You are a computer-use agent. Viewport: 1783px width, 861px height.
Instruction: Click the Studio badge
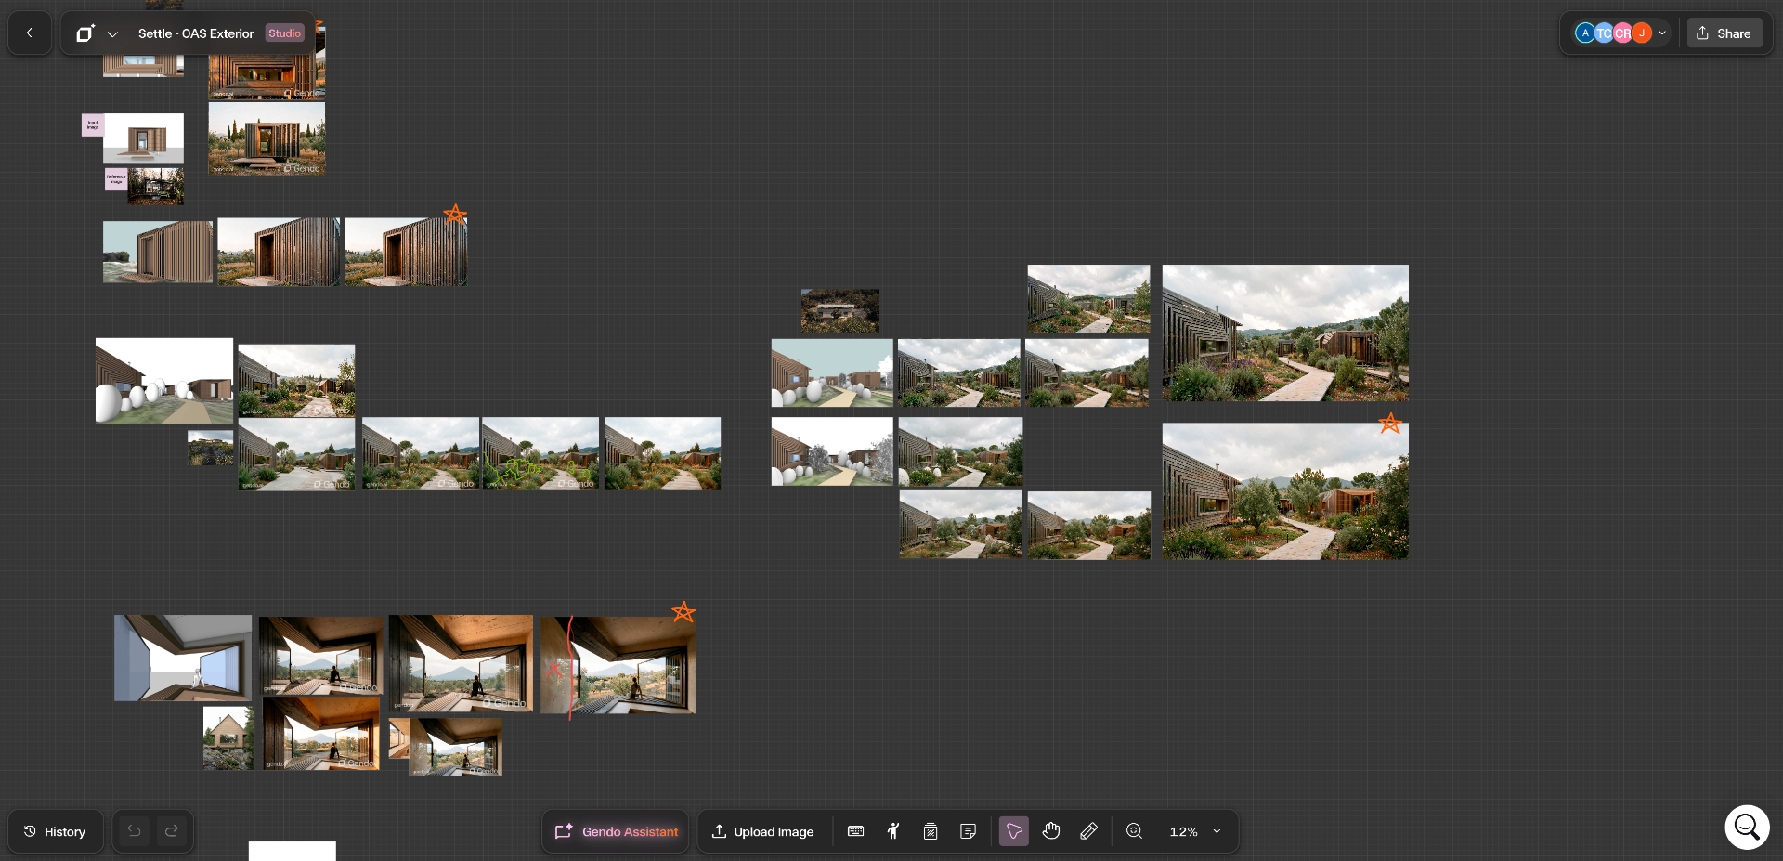(284, 33)
